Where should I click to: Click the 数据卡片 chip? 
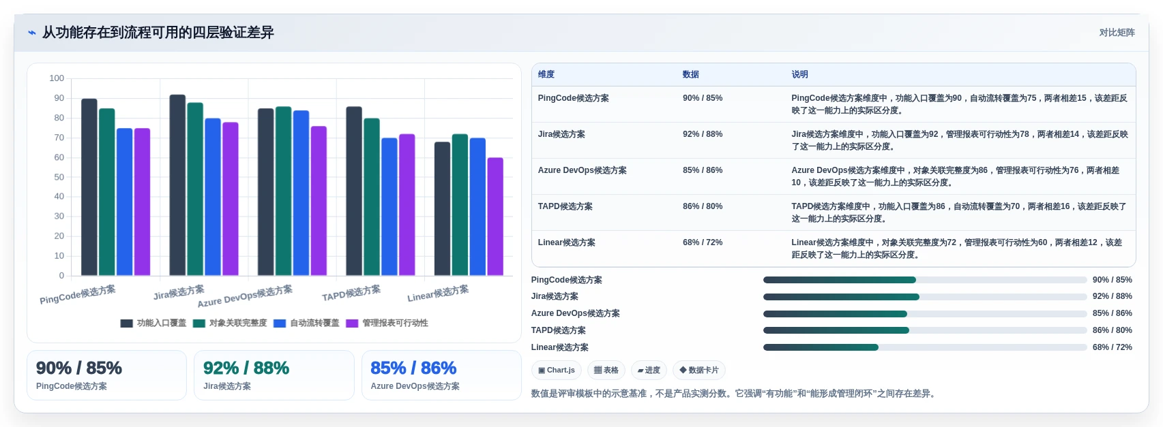pyautogui.click(x=699, y=370)
